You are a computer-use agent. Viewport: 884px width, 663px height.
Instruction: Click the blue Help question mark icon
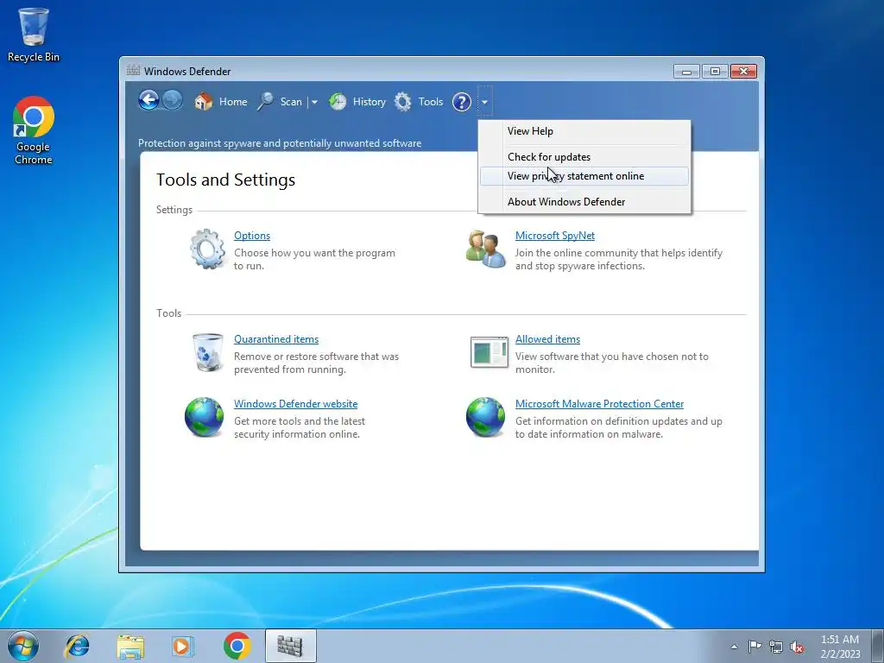coord(462,102)
